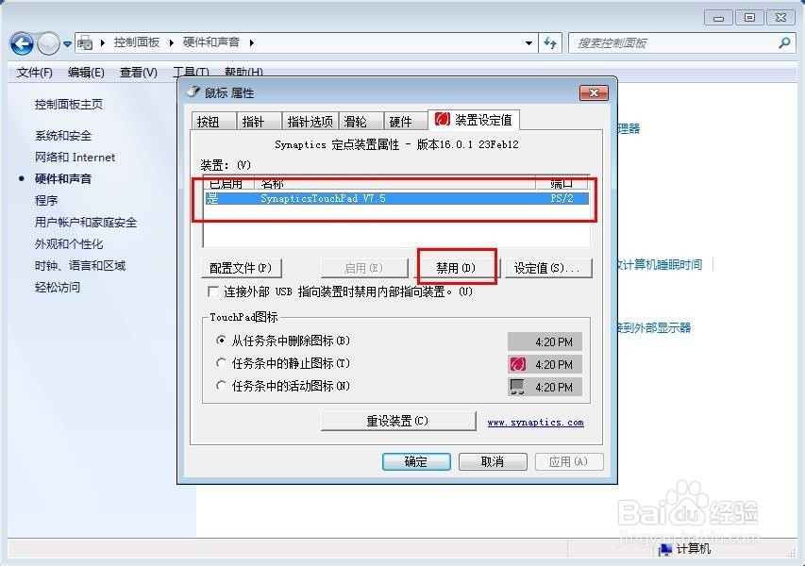805x566 pixels.
Task: Switch to the 装置设定值 tab
Action: [474, 120]
